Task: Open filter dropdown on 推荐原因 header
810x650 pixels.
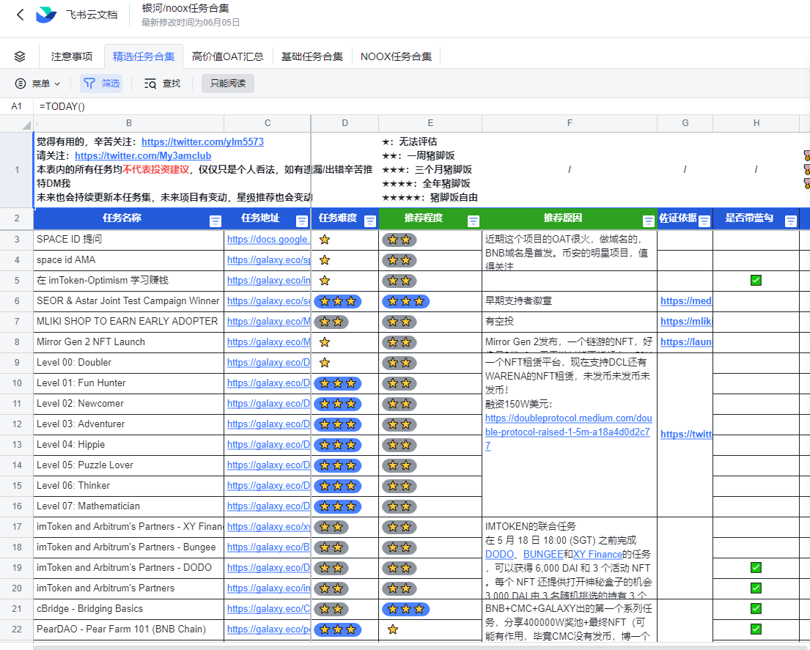Action: tap(648, 221)
